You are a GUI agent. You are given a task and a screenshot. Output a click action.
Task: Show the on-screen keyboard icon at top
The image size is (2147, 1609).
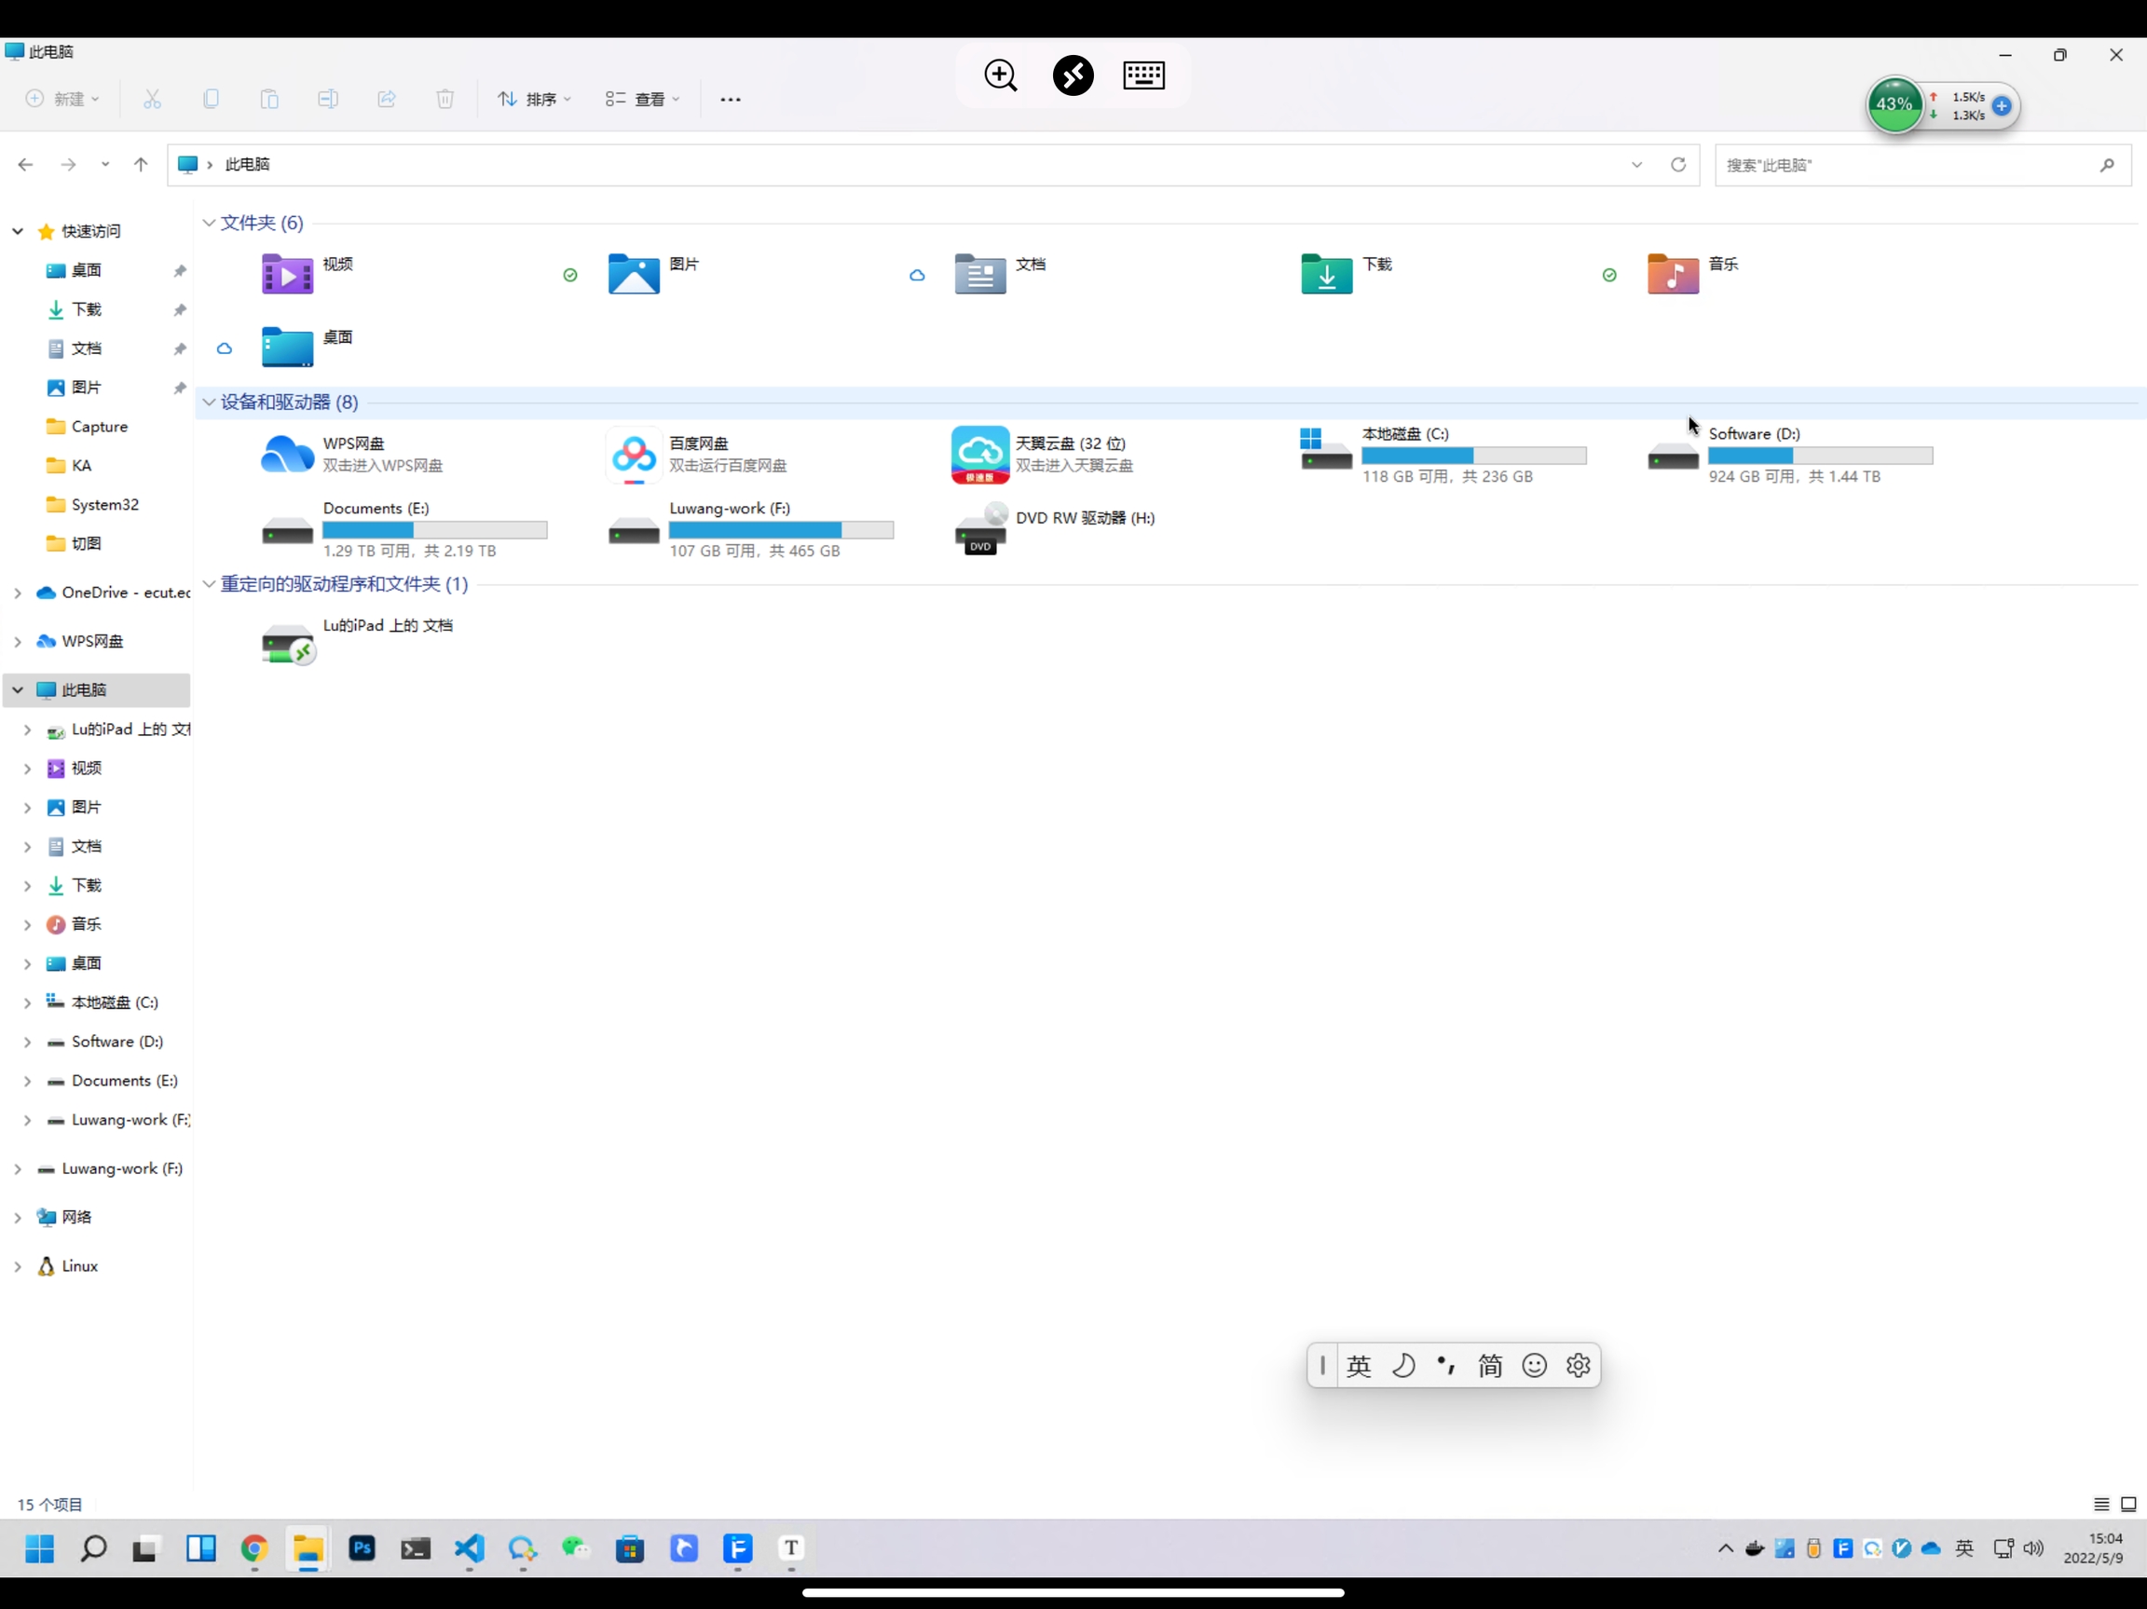[1143, 75]
